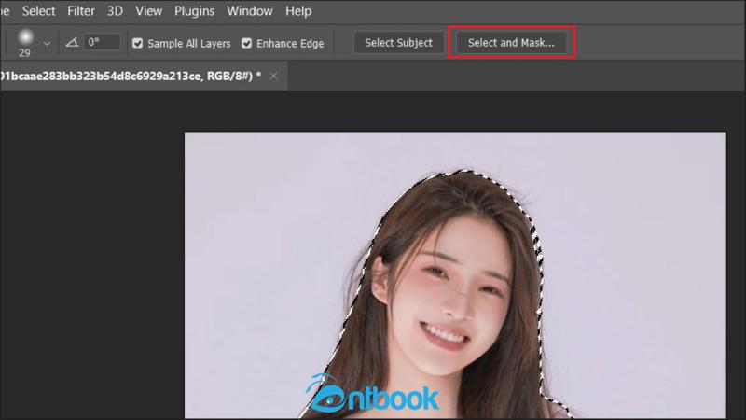Toggle the Sample All Layers checkbox
Image resolution: width=746 pixels, height=420 pixels.
point(137,43)
